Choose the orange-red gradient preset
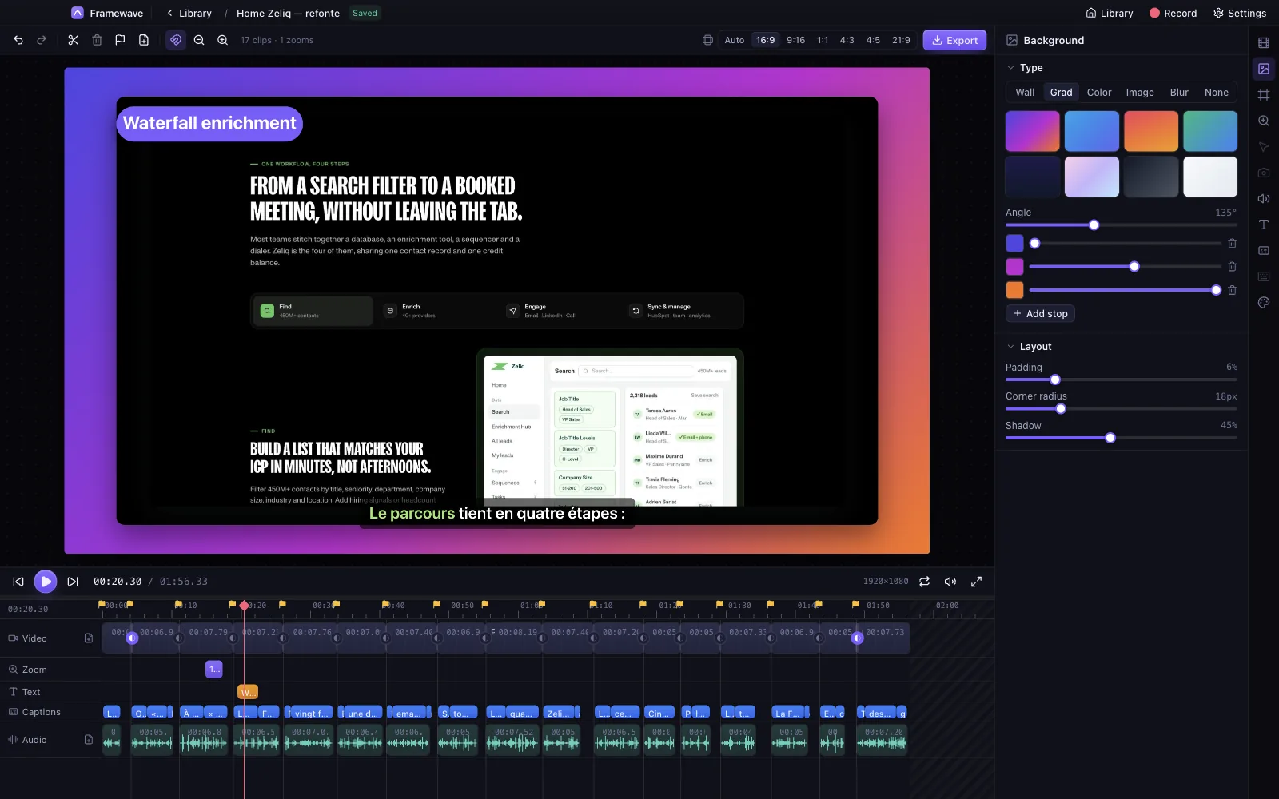Screen dimensions: 1279x799 click(x=1151, y=131)
